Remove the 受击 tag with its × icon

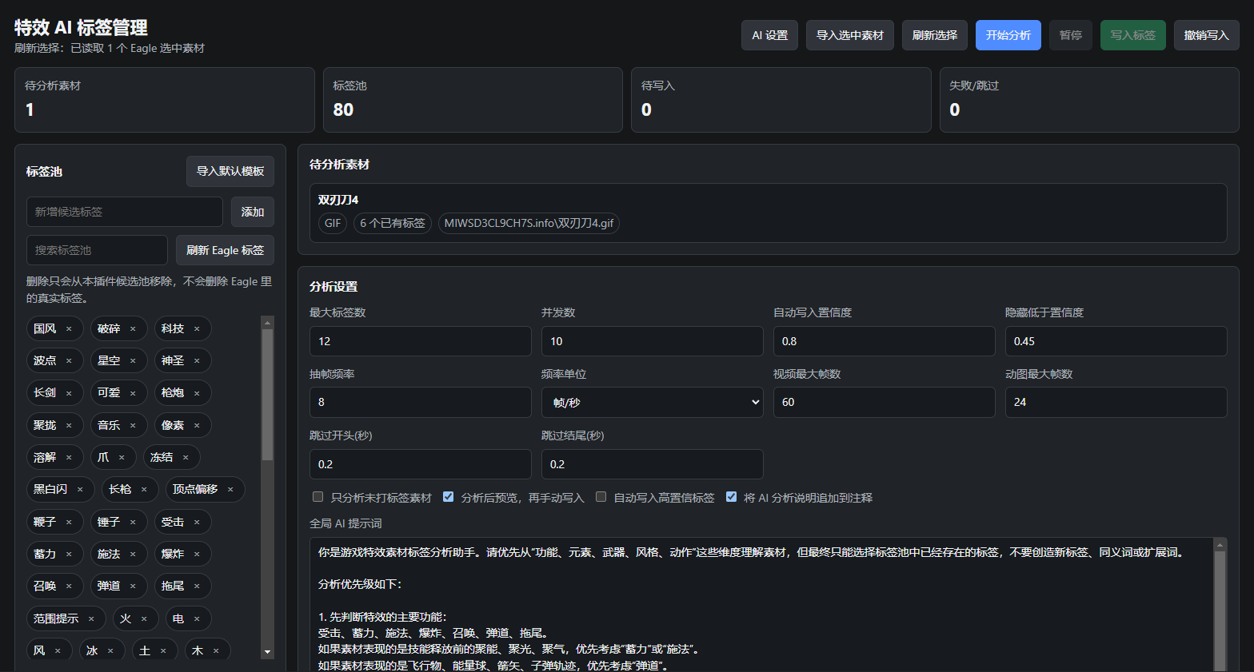197,523
